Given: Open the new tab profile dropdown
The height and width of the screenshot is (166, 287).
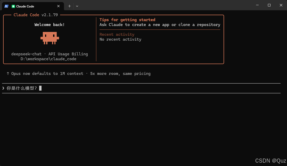Looking at the screenshot, I should pos(77,6).
